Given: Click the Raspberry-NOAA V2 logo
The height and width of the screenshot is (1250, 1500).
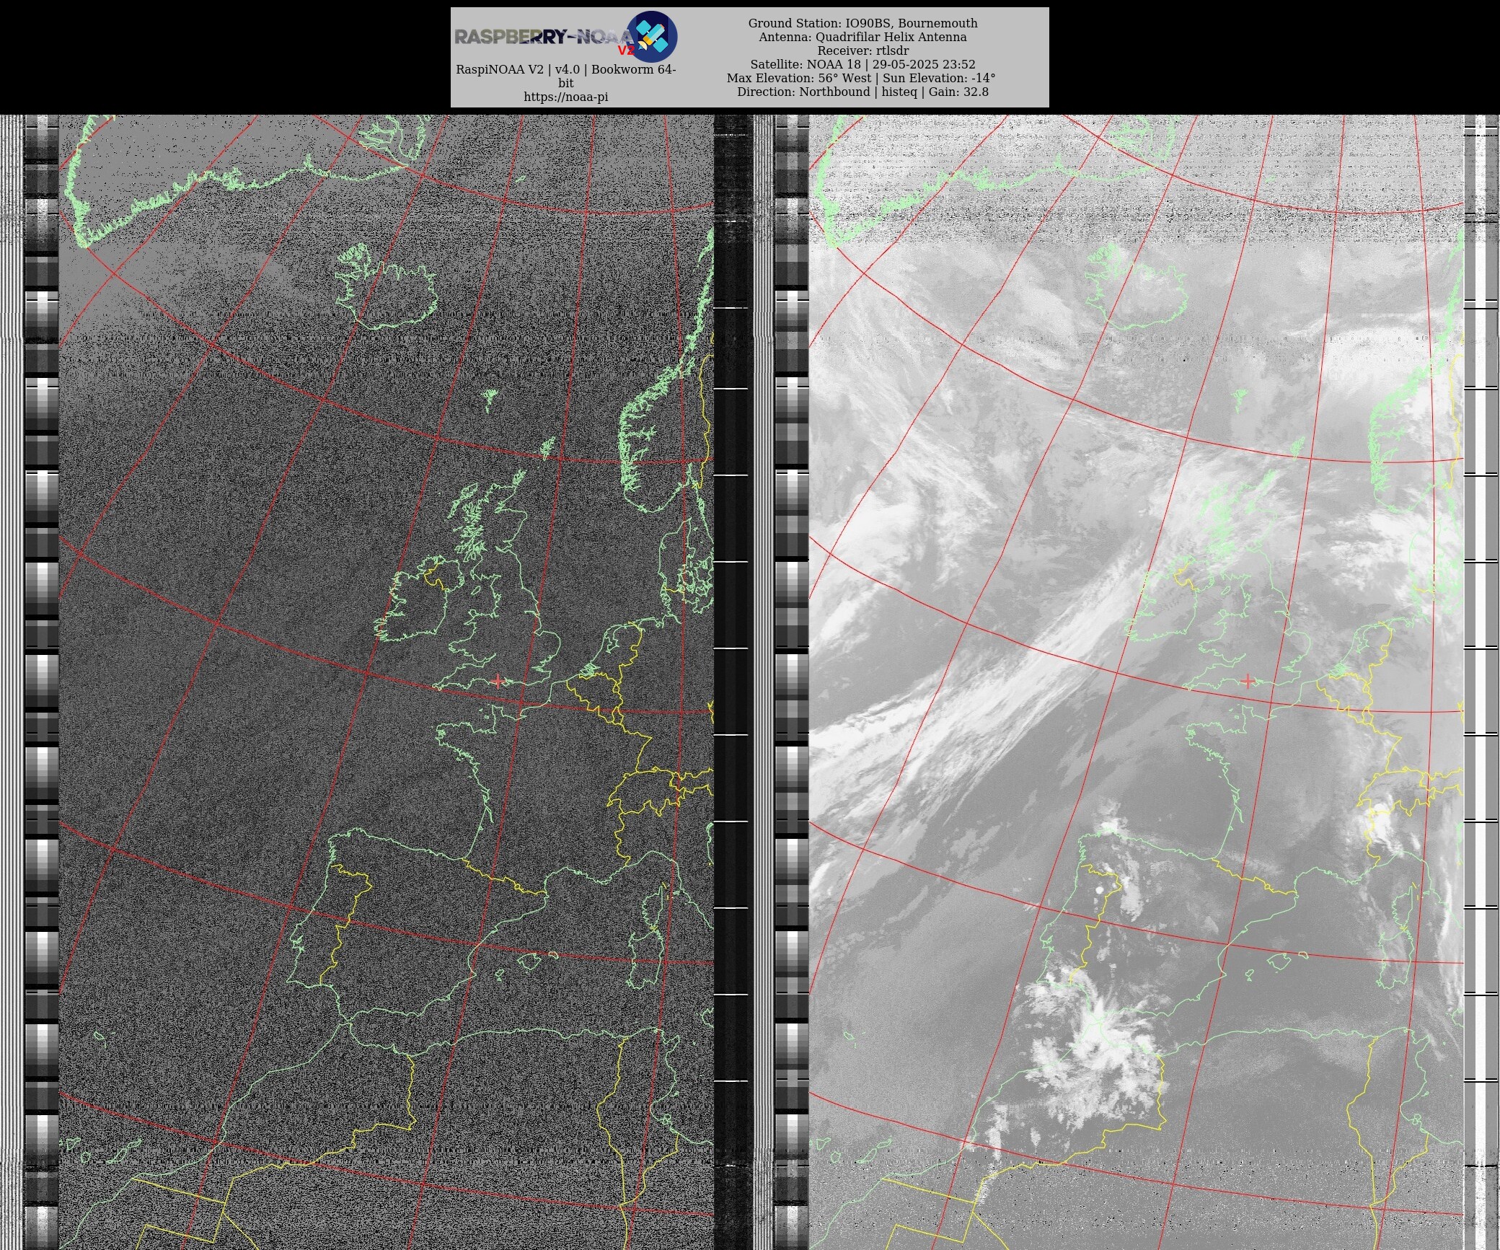Looking at the screenshot, I should [x=566, y=37].
